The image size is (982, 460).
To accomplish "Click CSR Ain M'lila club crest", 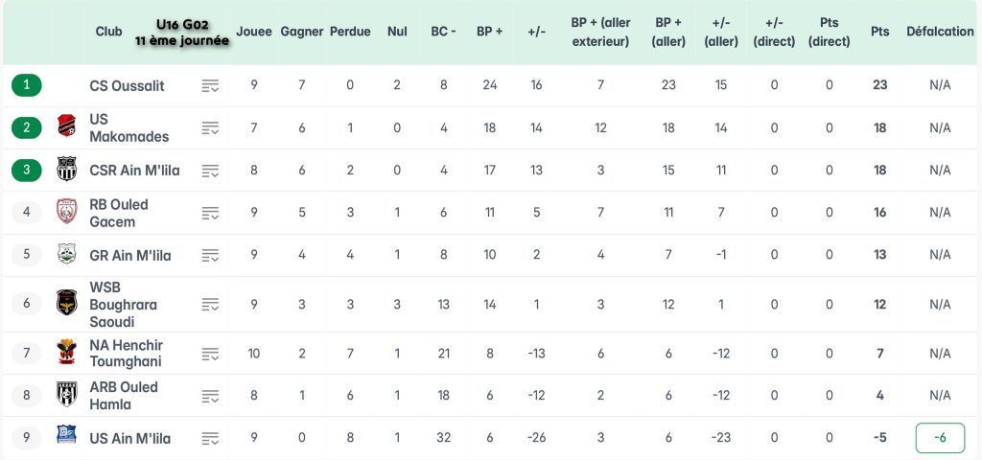I will click(66, 170).
